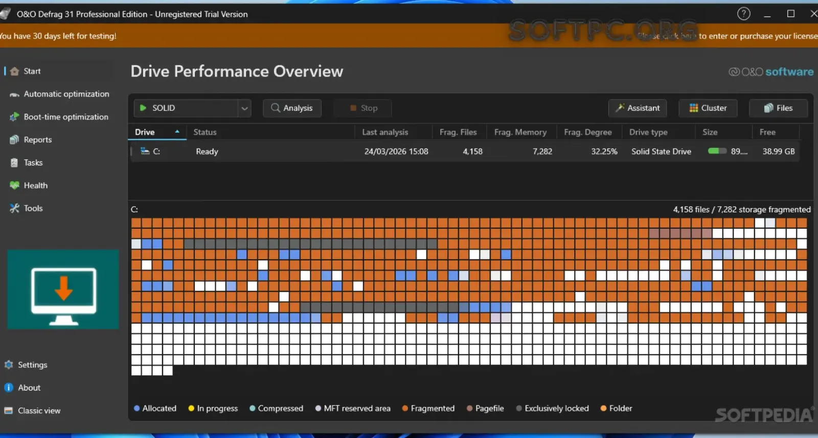Open Reports via its document icon

[14, 140]
